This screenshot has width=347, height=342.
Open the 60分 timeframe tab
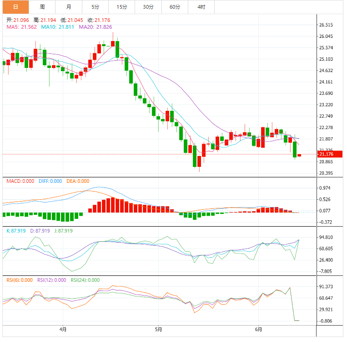pos(175,7)
